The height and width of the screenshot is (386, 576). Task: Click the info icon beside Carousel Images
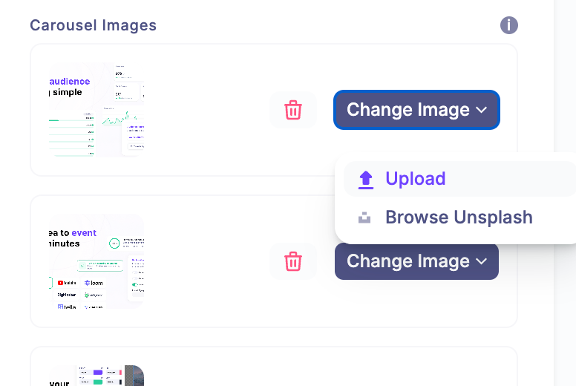click(508, 25)
